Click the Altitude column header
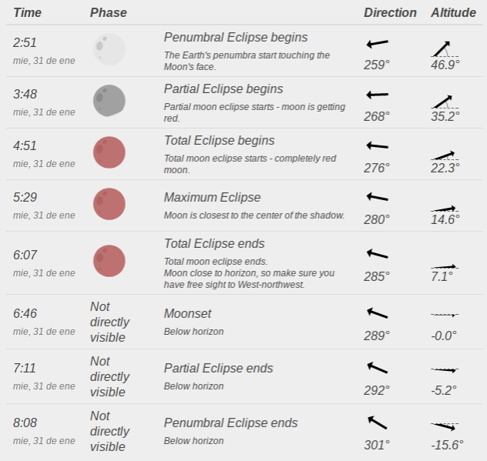Viewport: 487px width, 461px height. pyautogui.click(x=454, y=13)
